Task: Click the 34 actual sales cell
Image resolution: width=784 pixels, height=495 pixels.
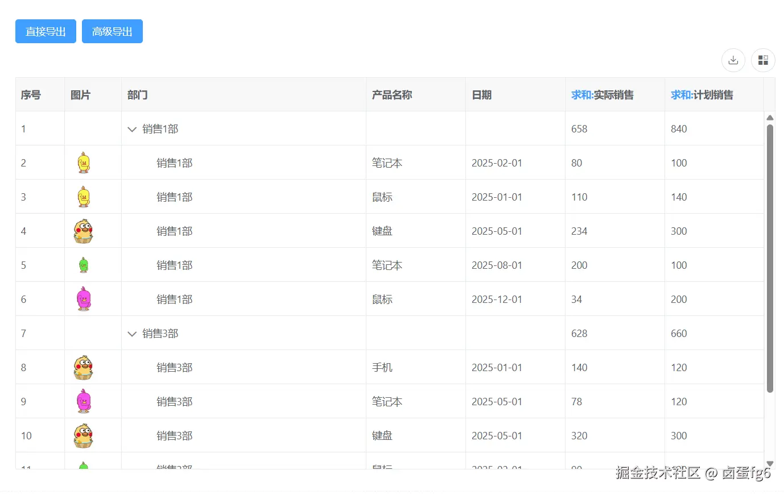Action: (x=615, y=300)
